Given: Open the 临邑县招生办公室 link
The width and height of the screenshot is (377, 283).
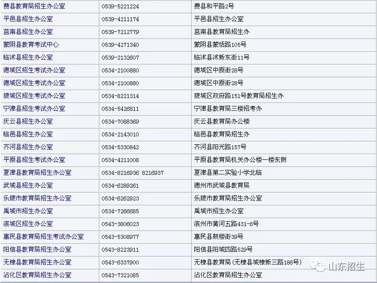Looking at the screenshot, I should 28,134.
